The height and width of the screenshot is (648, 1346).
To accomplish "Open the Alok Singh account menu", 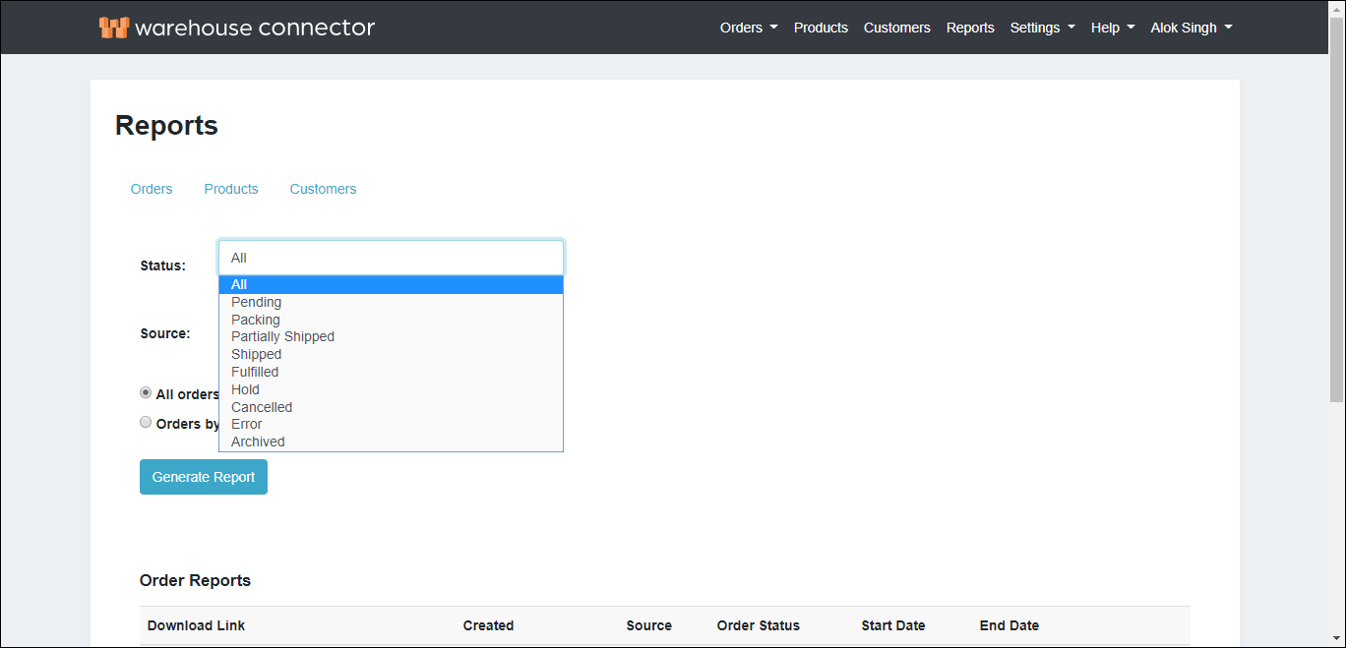I will click(1185, 28).
